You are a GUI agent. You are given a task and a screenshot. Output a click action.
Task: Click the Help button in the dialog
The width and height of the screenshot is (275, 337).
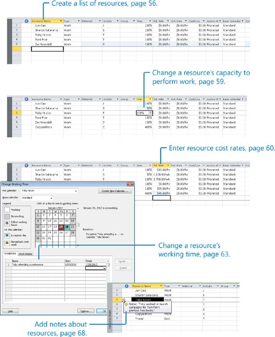[10, 311]
